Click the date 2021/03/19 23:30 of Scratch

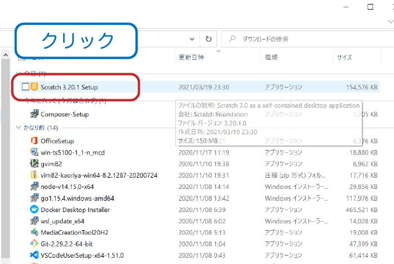[204, 87]
